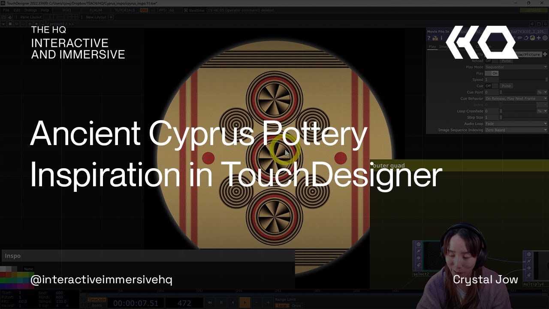Click the Speed value field
Screen dimensions: 549x309
pyautogui.click(x=492, y=80)
